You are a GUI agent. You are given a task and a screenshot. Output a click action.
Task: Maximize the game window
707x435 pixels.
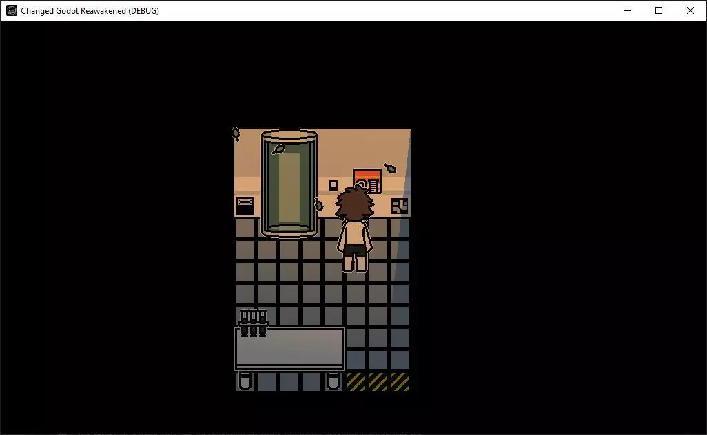click(x=659, y=10)
